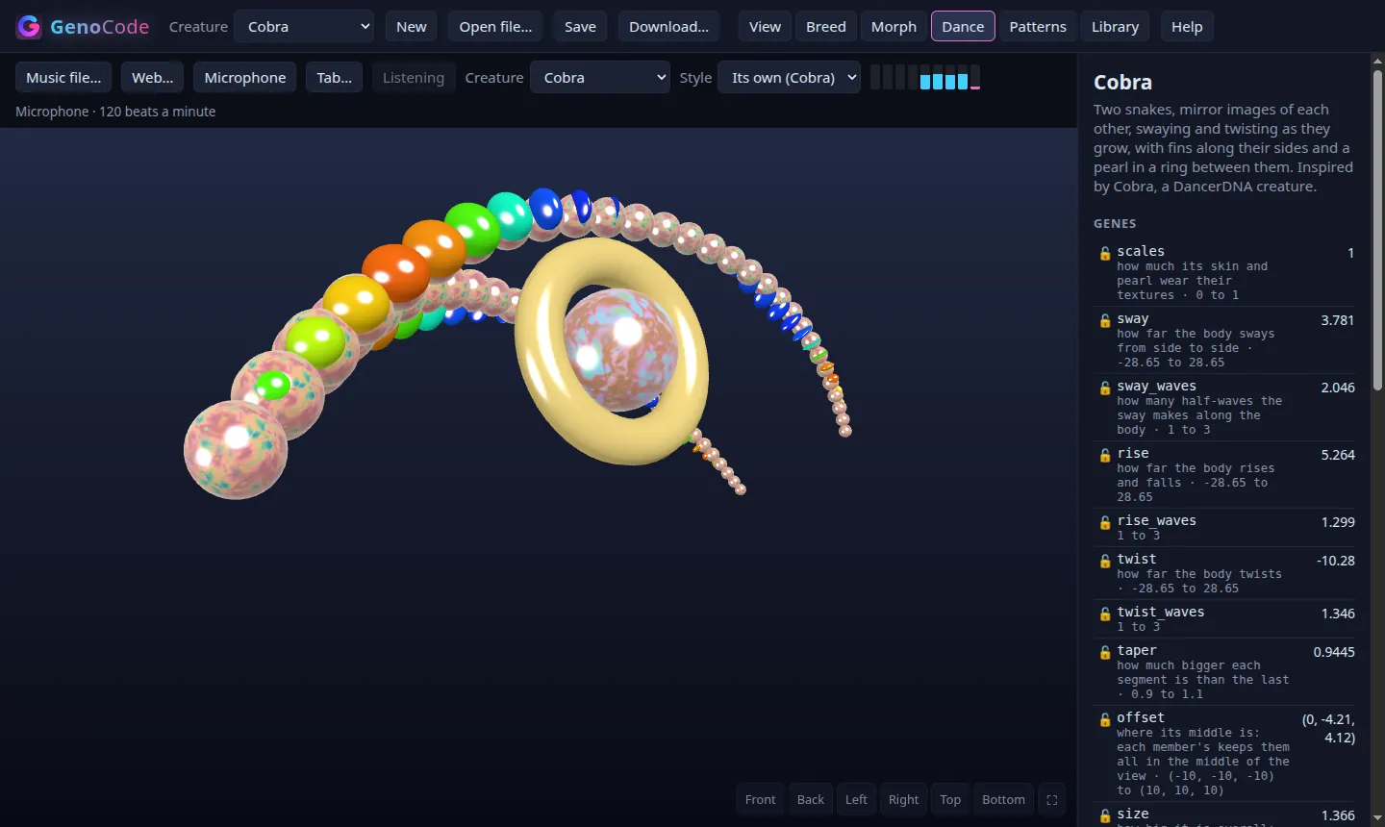Toggle fullscreen for the 3D view
This screenshot has height=827, width=1385.
tap(1052, 800)
